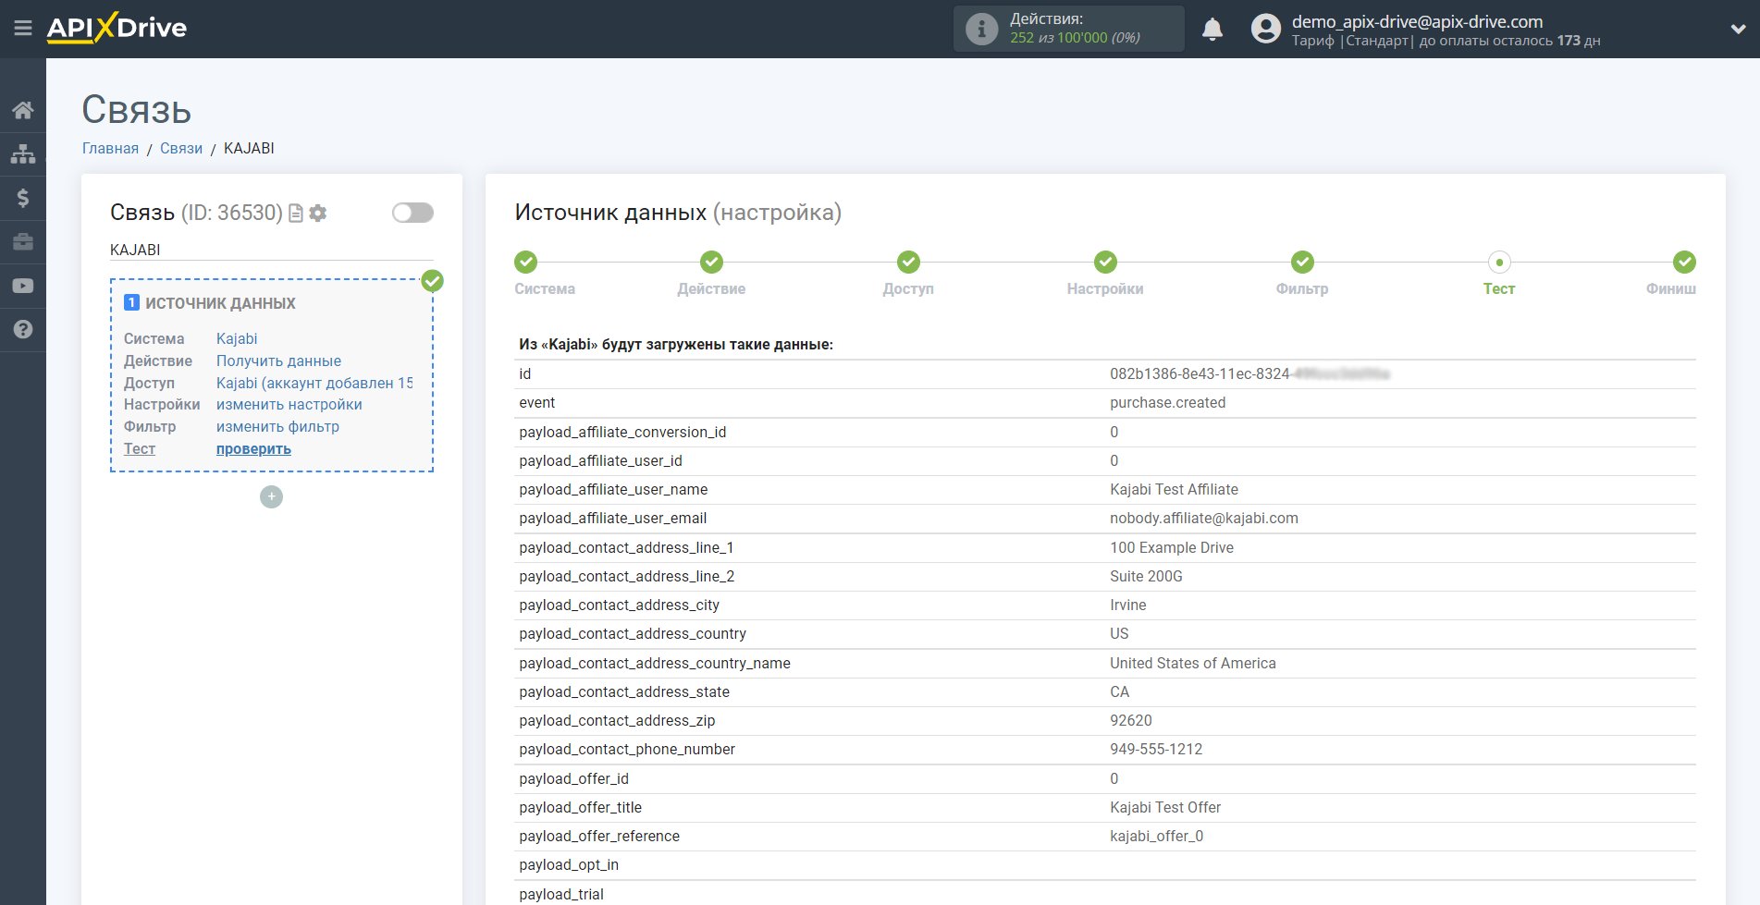Viewport: 1760px width, 905px height.
Task: Click the copy document icon near connection ID
Action: (x=296, y=214)
